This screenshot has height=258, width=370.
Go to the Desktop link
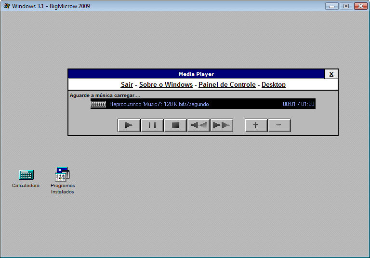coord(274,84)
